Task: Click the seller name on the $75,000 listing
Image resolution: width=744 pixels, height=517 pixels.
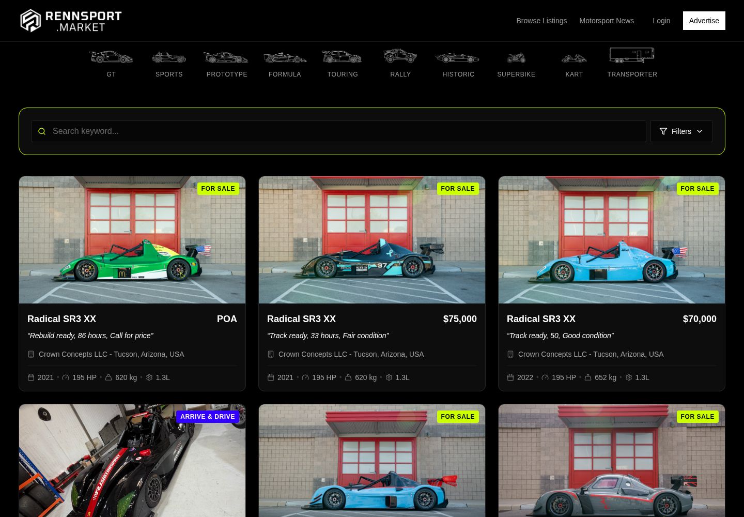Action: pyautogui.click(x=351, y=354)
